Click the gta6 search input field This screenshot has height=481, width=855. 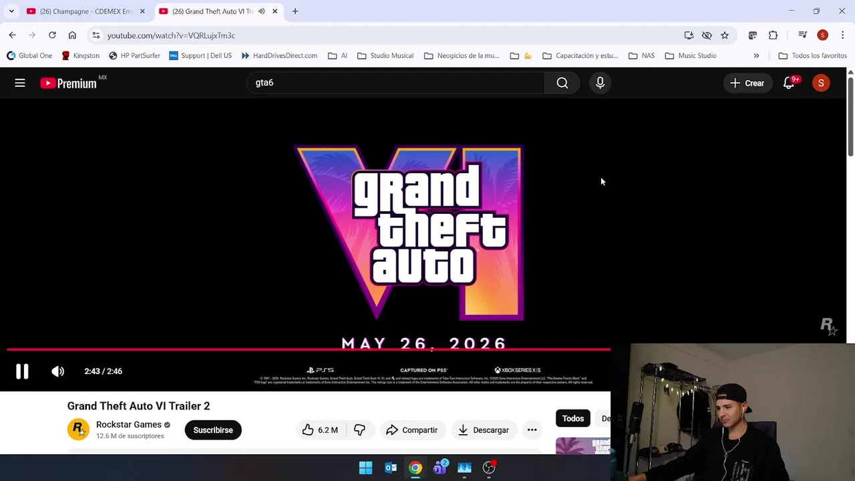coord(394,83)
